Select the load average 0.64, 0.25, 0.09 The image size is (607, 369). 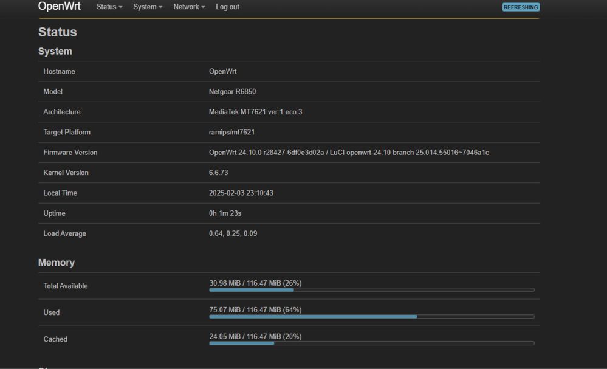pyautogui.click(x=233, y=233)
